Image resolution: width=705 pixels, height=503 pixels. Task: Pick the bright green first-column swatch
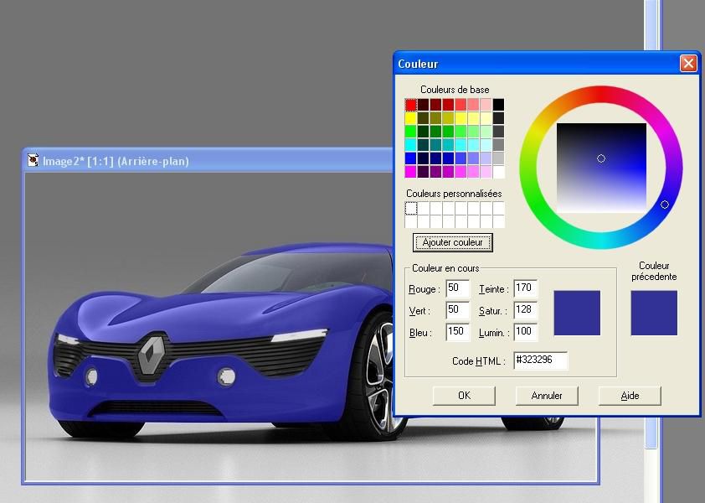point(411,132)
